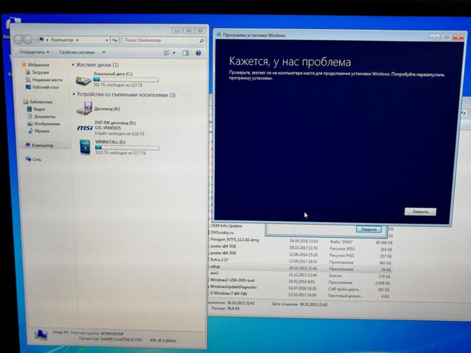Open the address bar history dropdown arrow

(107, 40)
